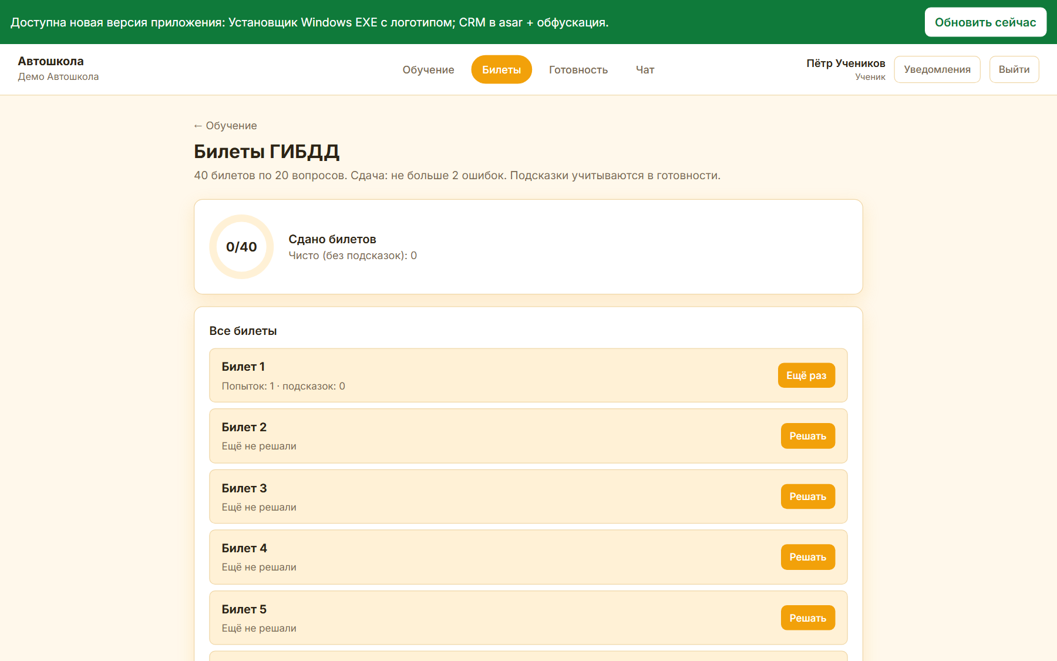Go back via "← Обучение" link
1057x661 pixels.
225,126
